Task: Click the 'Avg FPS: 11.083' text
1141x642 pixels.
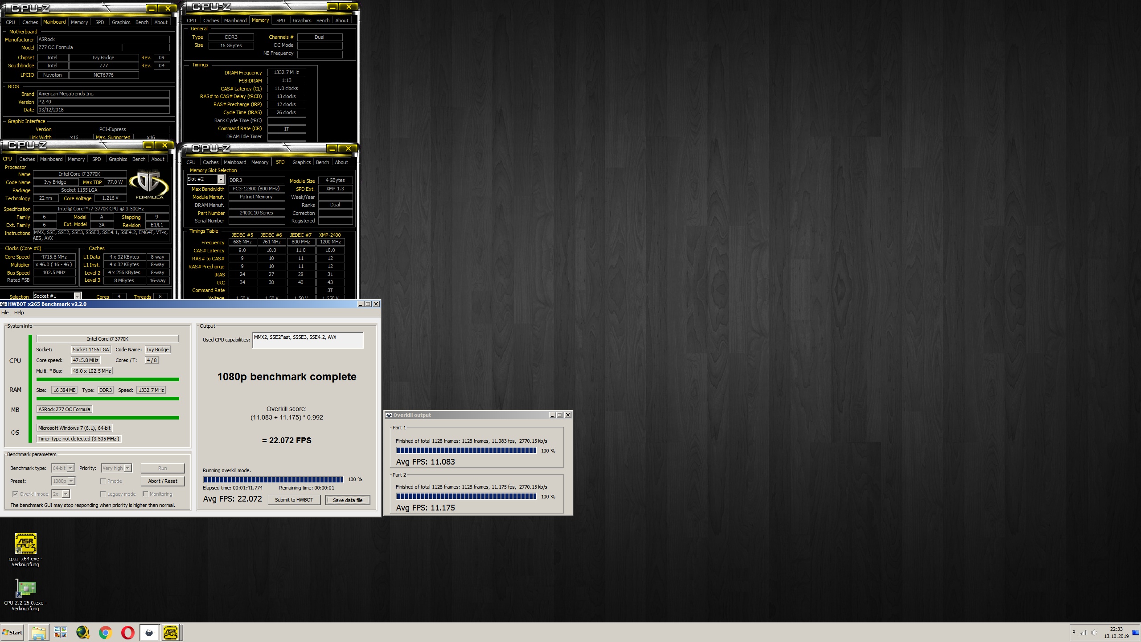Action: [426, 462]
